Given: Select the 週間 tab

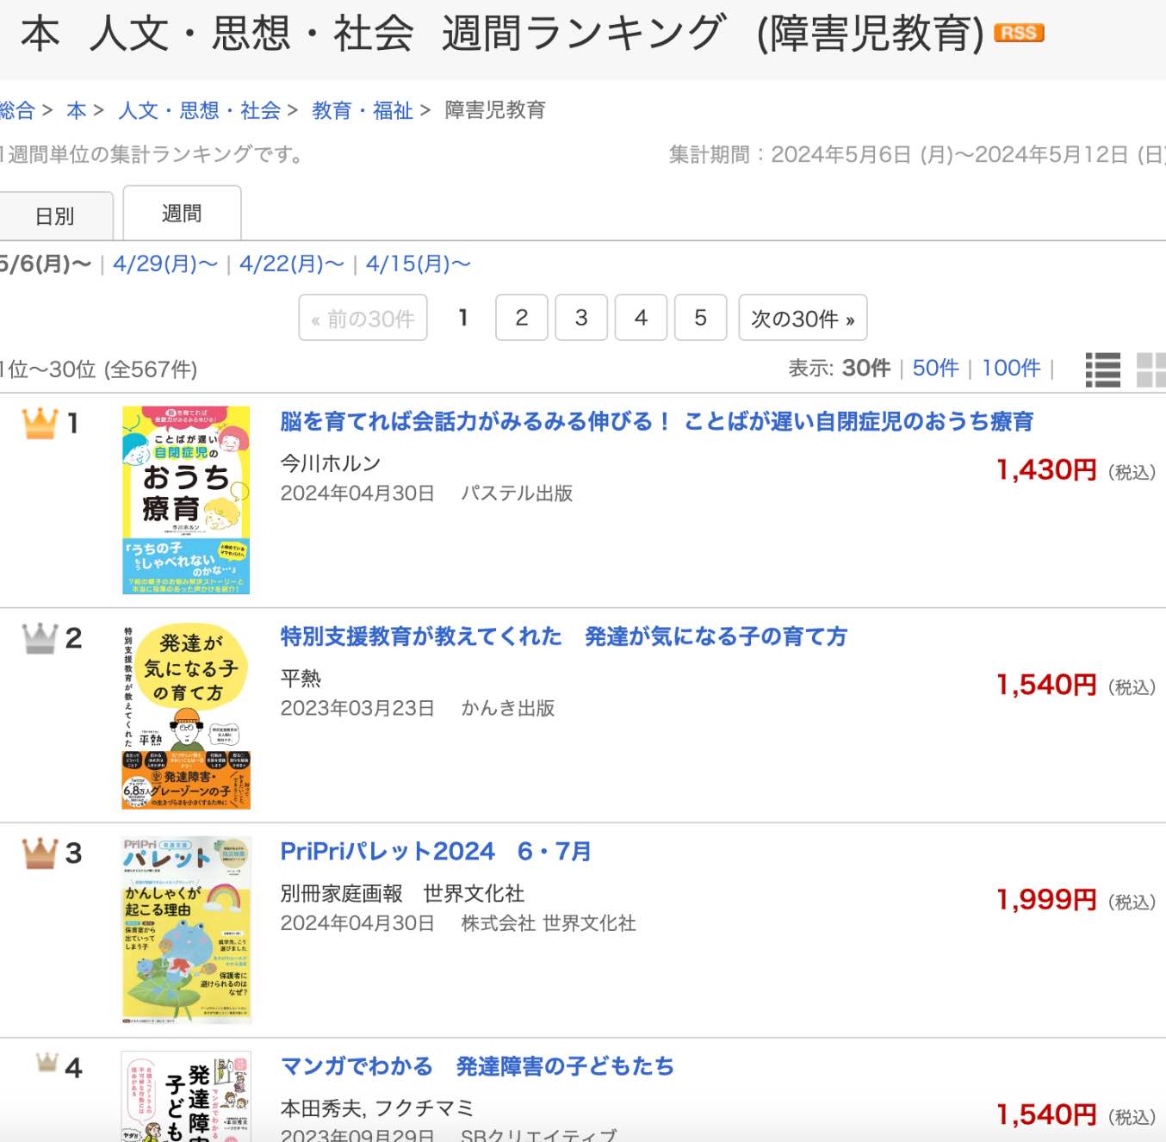Looking at the screenshot, I should click(182, 213).
